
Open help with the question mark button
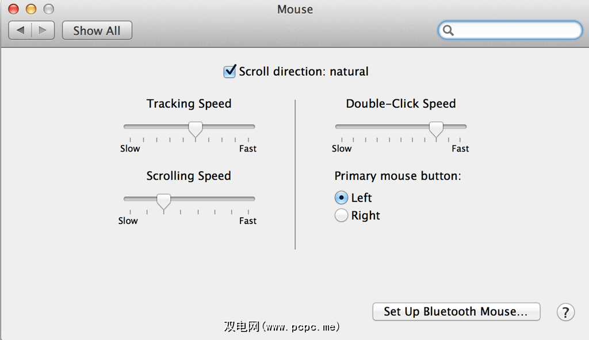tap(565, 312)
